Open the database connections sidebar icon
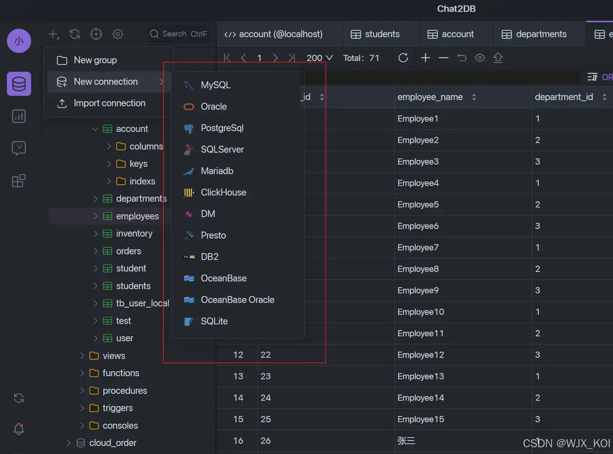This screenshot has width=613, height=454. 19,84
